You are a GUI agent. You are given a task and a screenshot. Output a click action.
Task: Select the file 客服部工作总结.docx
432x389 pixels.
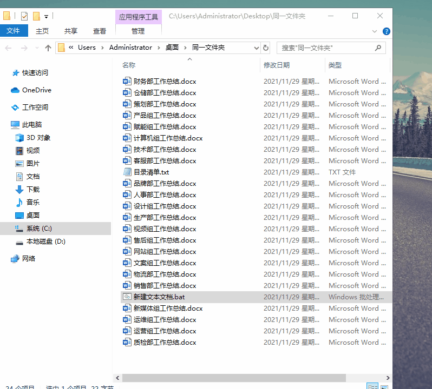pos(165,161)
